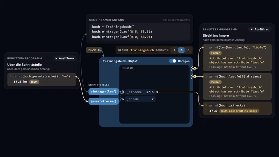Select line print(len(buch.laeufe), "Läufe")

point(238,47)
